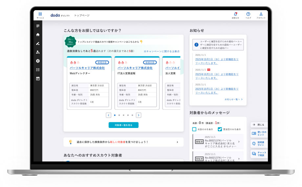Go to previous carousel page with left arrow

click(x=109, y=115)
